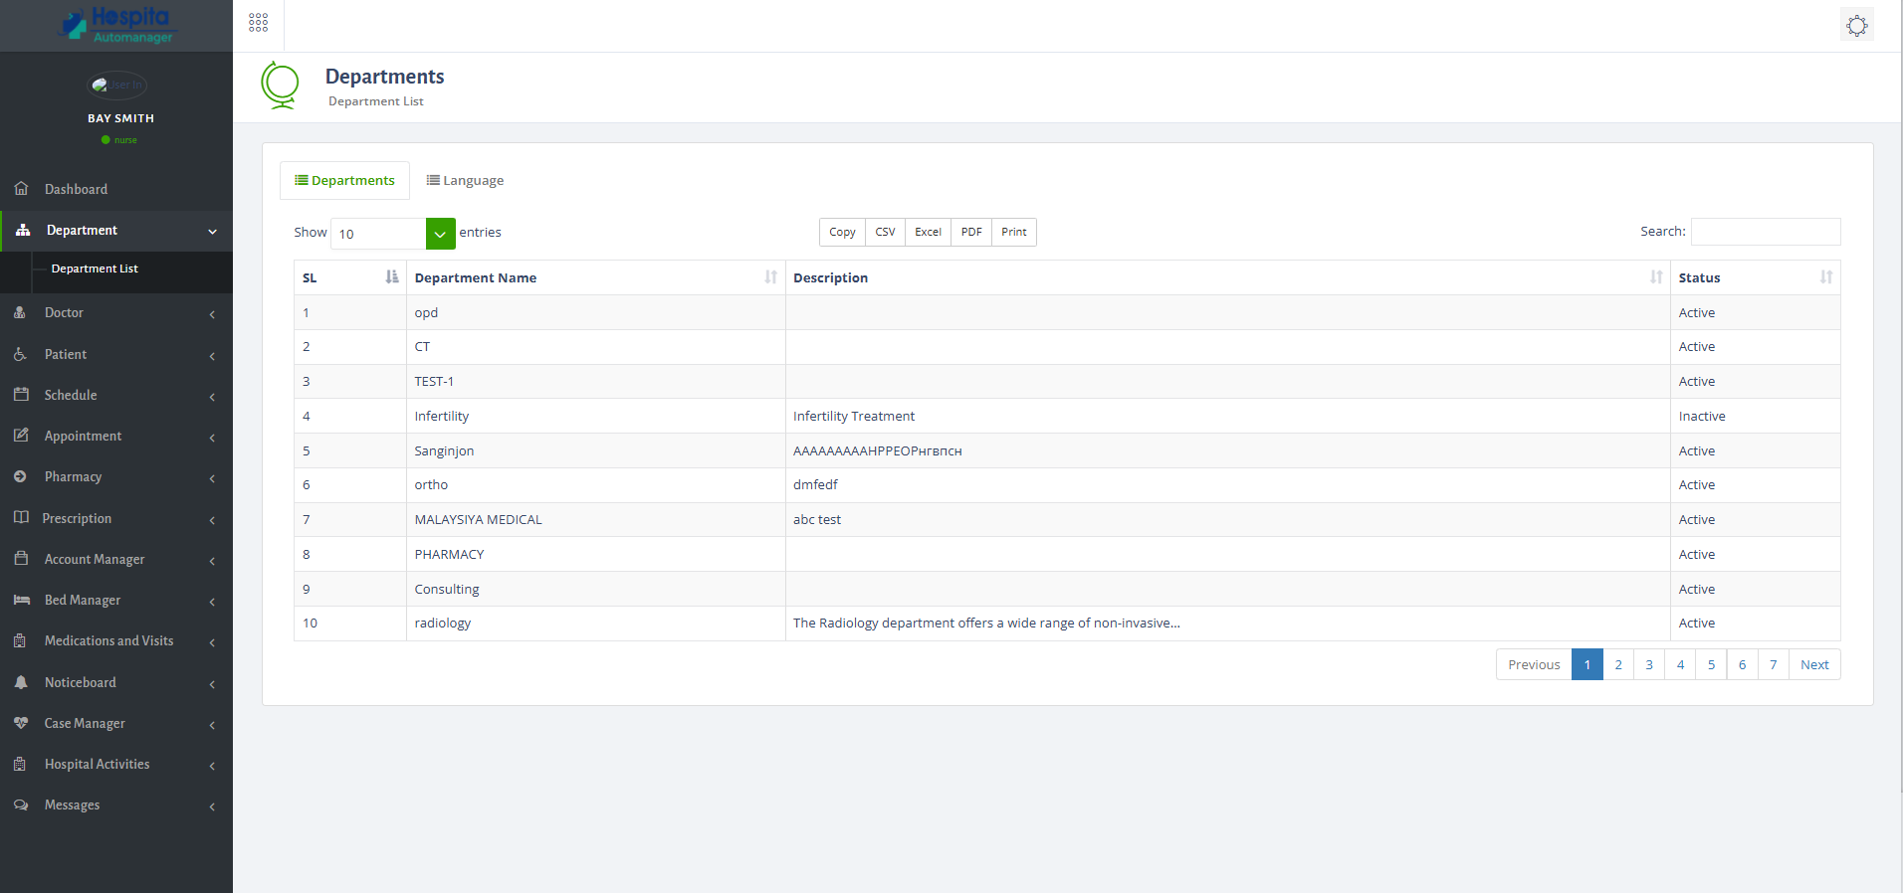The image size is (1903, 893).
Task: Export table as CSV
Action: click(x=885, y=232)
